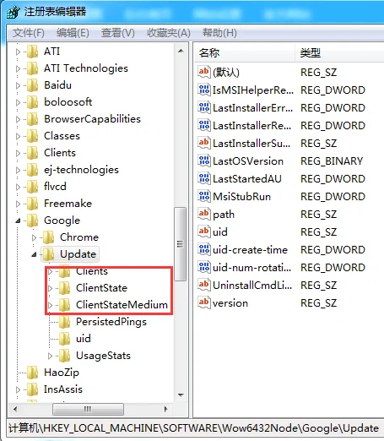Image resolution: width=384 pixels, height=441 pixels.
Task: Click the LastOSVersion binary value icon
Action: 204,161
